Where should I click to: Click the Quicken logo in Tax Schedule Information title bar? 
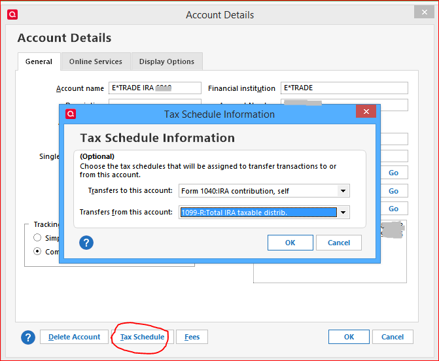point(71,114)
